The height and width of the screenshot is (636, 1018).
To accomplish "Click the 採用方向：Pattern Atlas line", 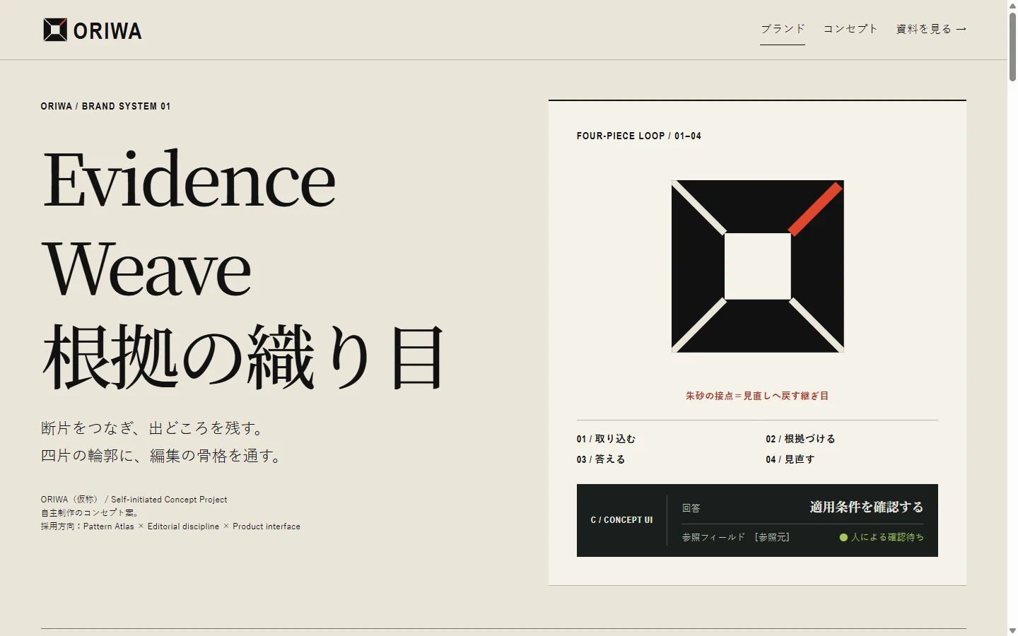I will coord(170,526).
